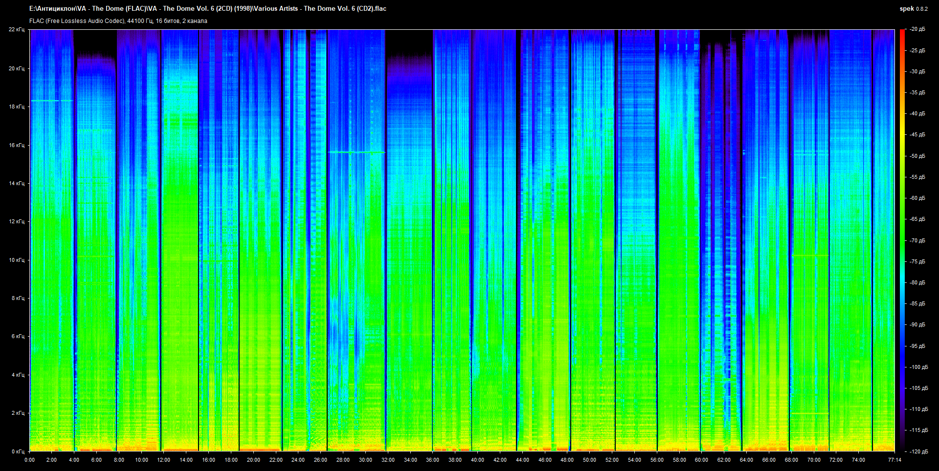Click the 77:14 end time label

894,460
